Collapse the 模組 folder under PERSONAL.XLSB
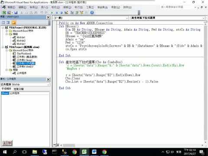 (6, 34)
